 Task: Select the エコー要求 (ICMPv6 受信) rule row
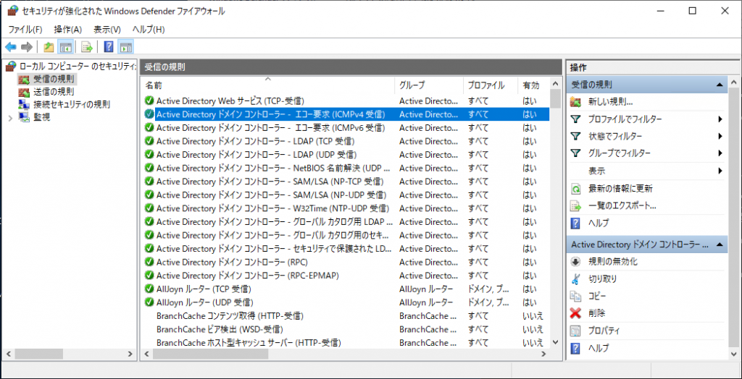pyautogui.click(x=346, y=127)
